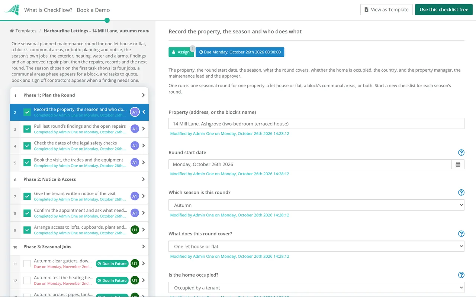Open the Confirm the appointment task row
The image size is (476, 297).
79,213
